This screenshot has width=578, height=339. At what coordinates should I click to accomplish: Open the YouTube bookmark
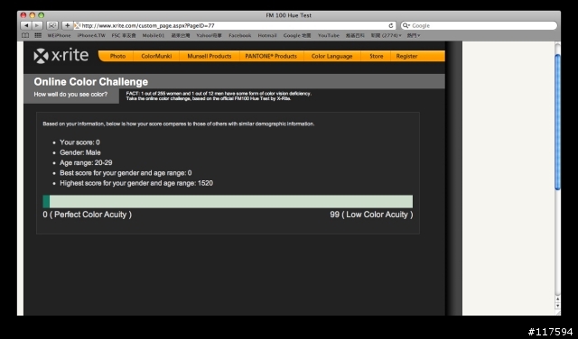pyautogui.click(x=329, y=36)
